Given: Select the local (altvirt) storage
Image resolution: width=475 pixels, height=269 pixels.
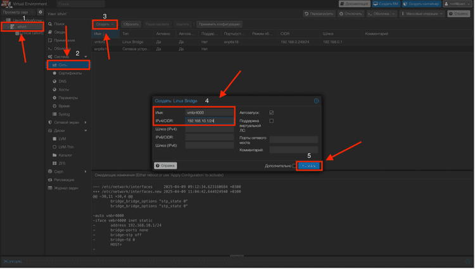Looking at the screenshot, I should pyautogui.click(x=34, y=33).
